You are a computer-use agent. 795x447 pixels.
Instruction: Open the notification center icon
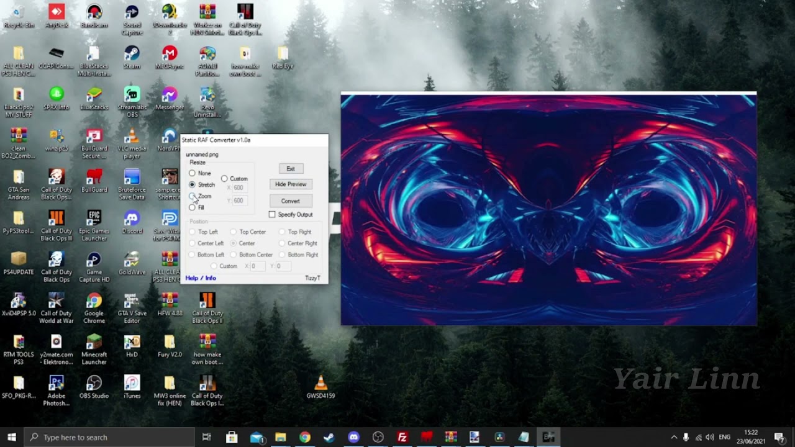(x=779, y=437)
